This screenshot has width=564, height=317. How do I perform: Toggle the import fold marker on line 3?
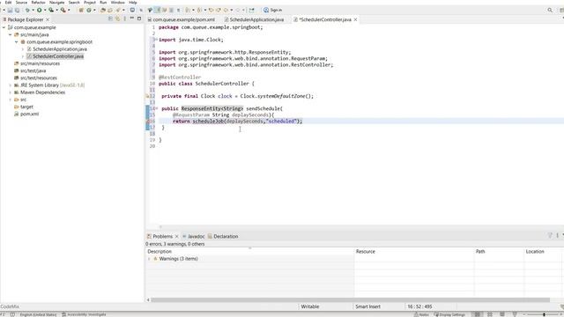[156, 40]
